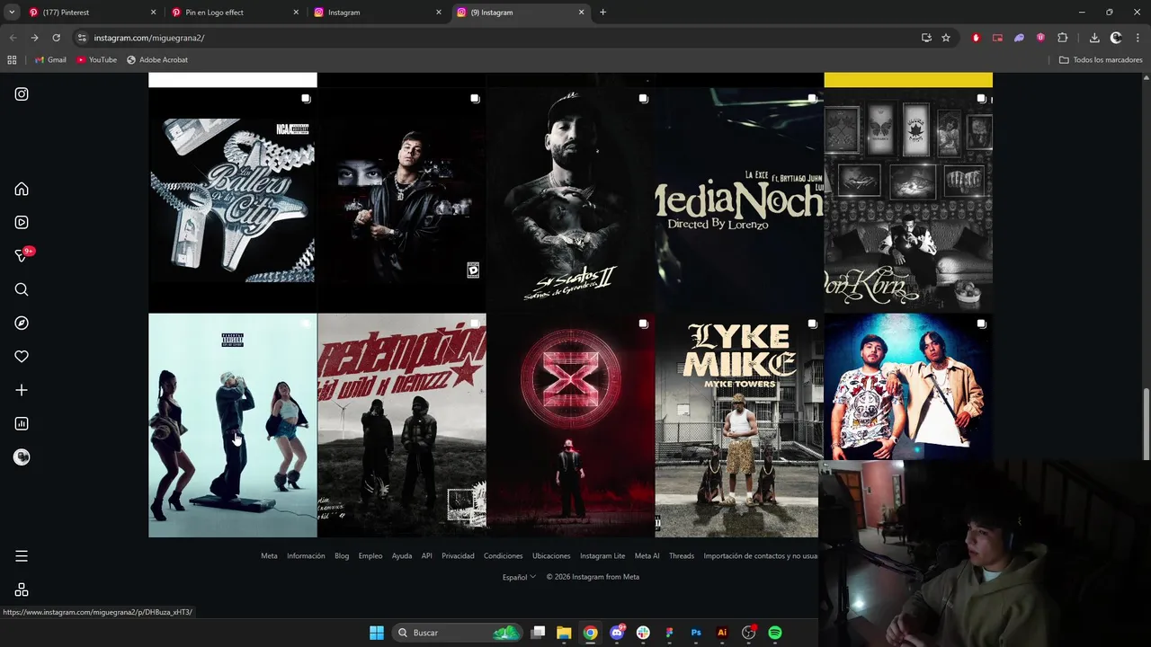Open the More hamburger menu in sidebar
The height and width of the screenshot is (647, 1151).
[x=22, y=556]
